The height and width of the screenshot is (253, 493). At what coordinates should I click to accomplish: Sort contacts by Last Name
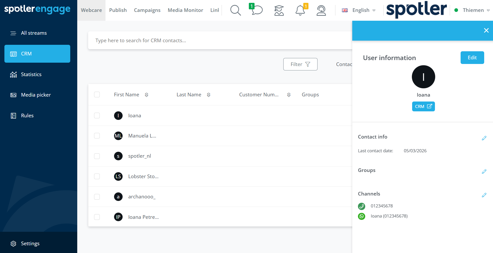pos(208,95)
